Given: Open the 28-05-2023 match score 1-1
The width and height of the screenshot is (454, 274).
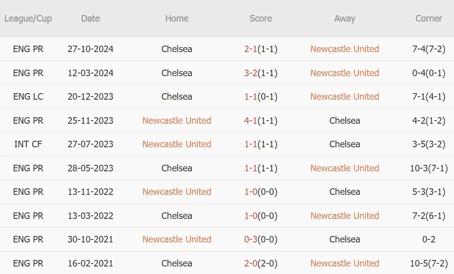Looking at the screenshot, I should (x=251, y=168).
